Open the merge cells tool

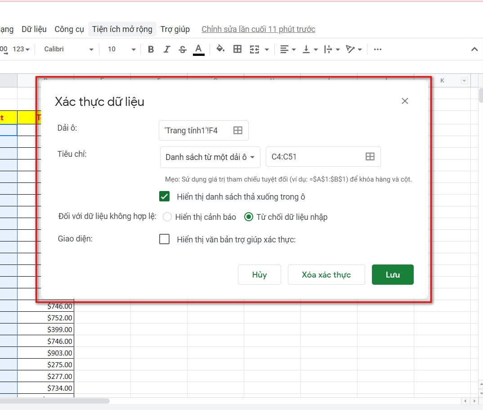255,49
